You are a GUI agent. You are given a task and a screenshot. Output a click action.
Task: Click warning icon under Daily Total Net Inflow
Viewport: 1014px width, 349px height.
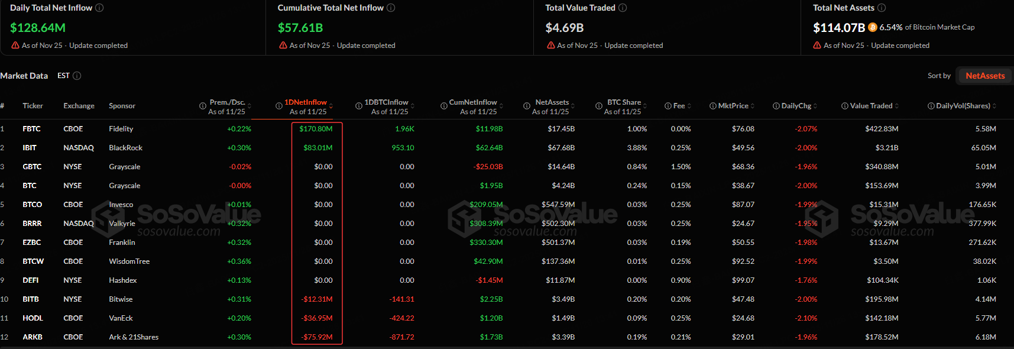(x=15, y=46)
